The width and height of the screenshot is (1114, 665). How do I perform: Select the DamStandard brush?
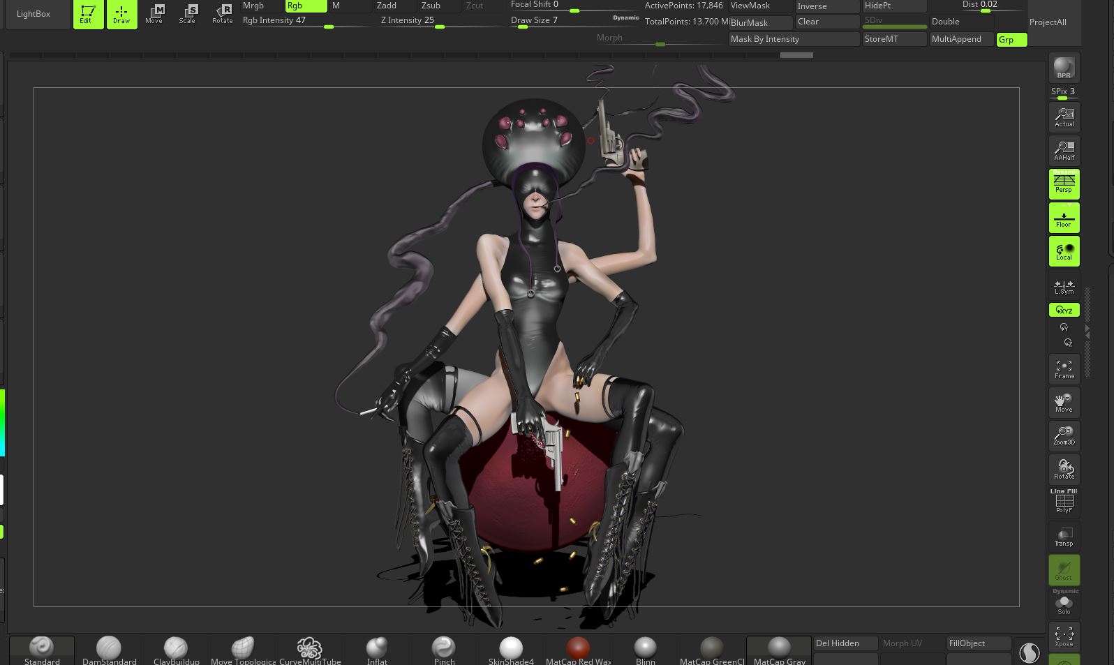tap(109, 650)
